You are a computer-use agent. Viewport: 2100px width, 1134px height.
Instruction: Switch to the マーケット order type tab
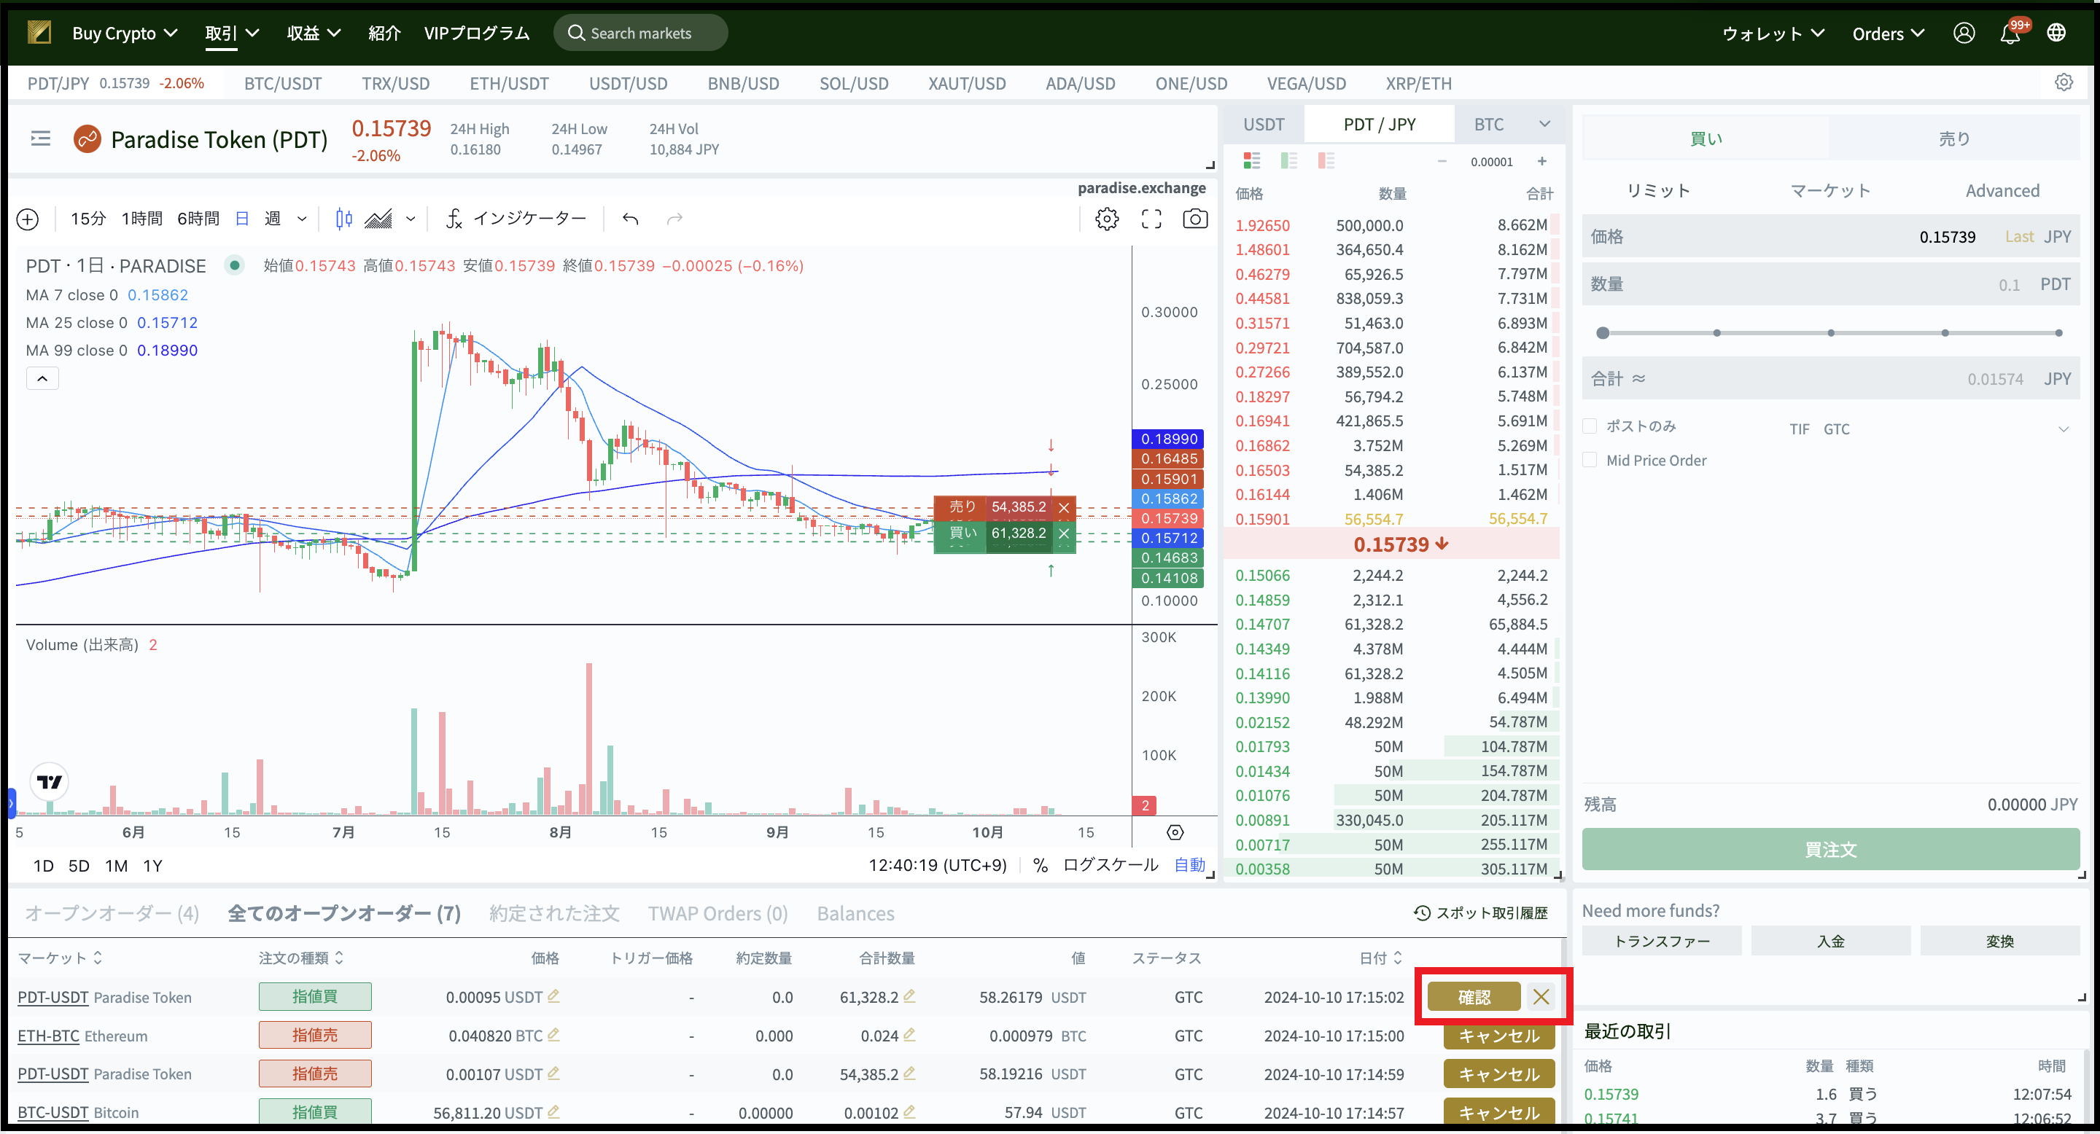(x=1830, y=191)
